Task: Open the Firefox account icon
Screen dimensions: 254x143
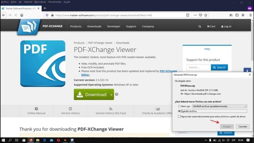Action: 243,15
